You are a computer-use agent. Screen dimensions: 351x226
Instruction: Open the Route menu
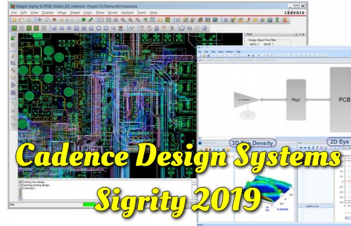tap(113, 13)
